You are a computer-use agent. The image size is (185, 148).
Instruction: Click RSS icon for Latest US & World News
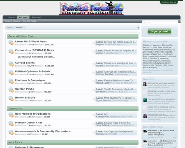tap(94, 43)
